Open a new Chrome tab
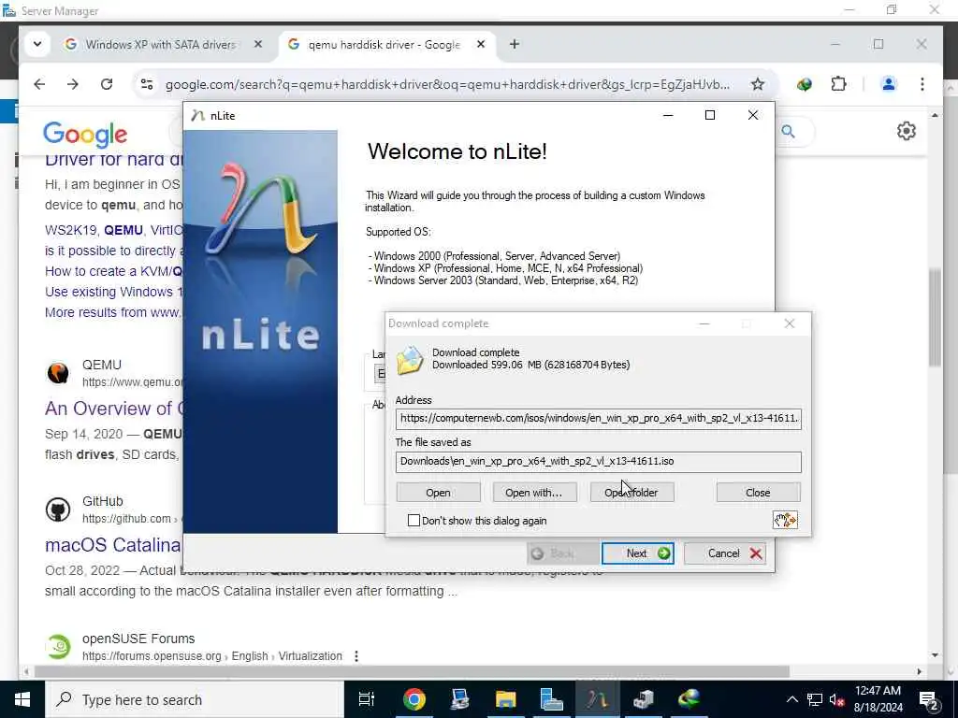The image size is (958, 718). pos(515,45)
